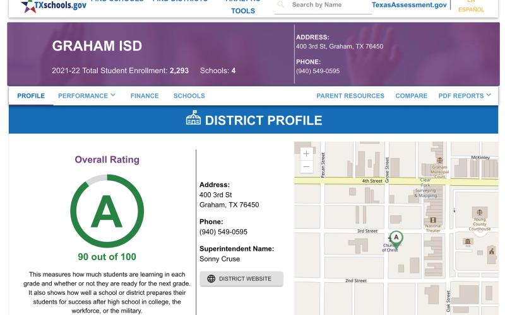505x315 pixels.
Task: Open the Parent Resources tab
Action: [x=350, y=96]
